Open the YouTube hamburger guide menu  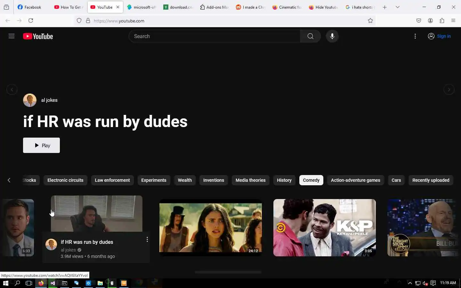click(x=12, y=36)
